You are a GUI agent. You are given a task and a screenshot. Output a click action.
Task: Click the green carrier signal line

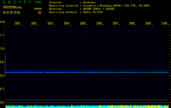click(x=87, y=72)
